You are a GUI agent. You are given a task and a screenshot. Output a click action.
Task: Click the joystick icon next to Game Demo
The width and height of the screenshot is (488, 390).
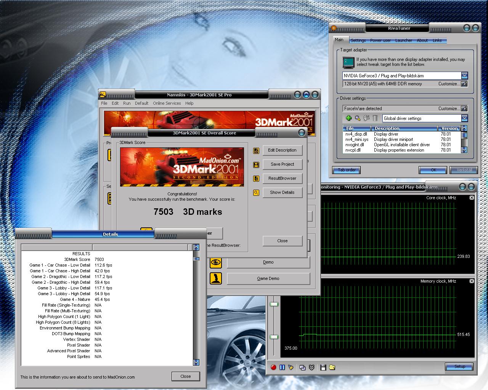(x=216, y=278)
